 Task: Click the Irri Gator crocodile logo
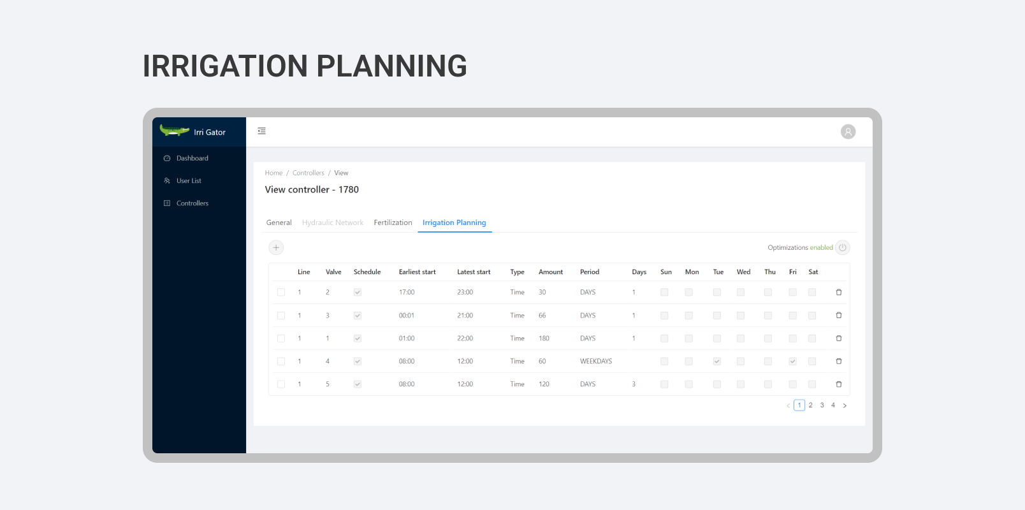174,131
